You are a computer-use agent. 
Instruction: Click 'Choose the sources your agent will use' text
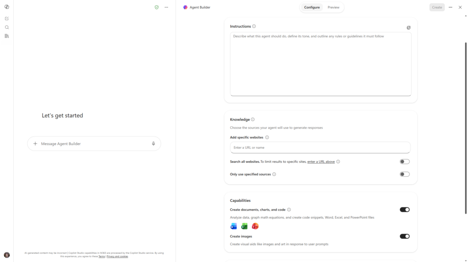[276, 128]
